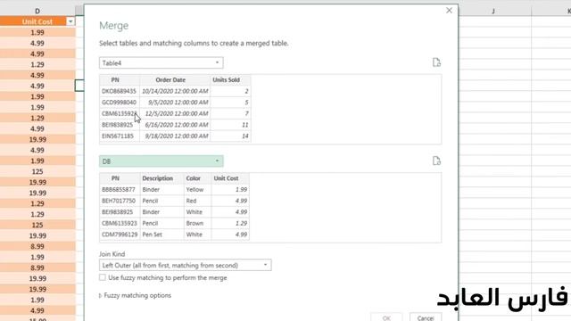Click cell BEH7017750
The height and width of the screenshot is (321, 571).
pyautogui.click(x=119, y=201)
